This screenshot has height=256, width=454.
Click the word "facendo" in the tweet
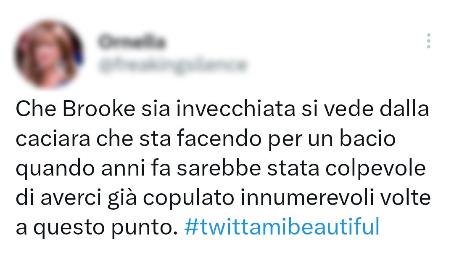point(219,139)
